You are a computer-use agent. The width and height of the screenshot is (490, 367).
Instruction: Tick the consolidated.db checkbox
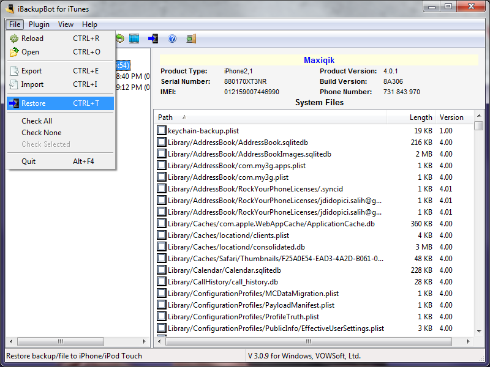[162, 247]
